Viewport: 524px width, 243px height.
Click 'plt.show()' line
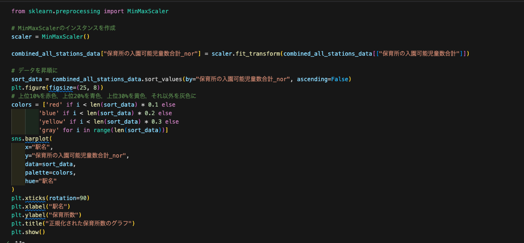tap(28, 232)
